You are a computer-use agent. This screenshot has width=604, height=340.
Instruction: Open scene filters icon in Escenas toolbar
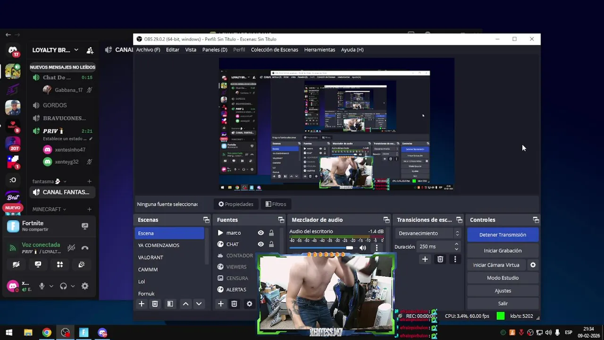coord(170,304)
